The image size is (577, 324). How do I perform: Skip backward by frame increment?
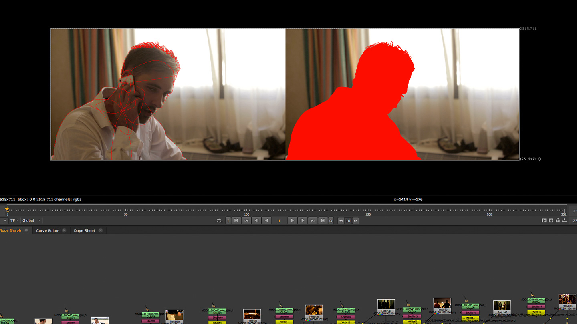(x=341, y=220)
